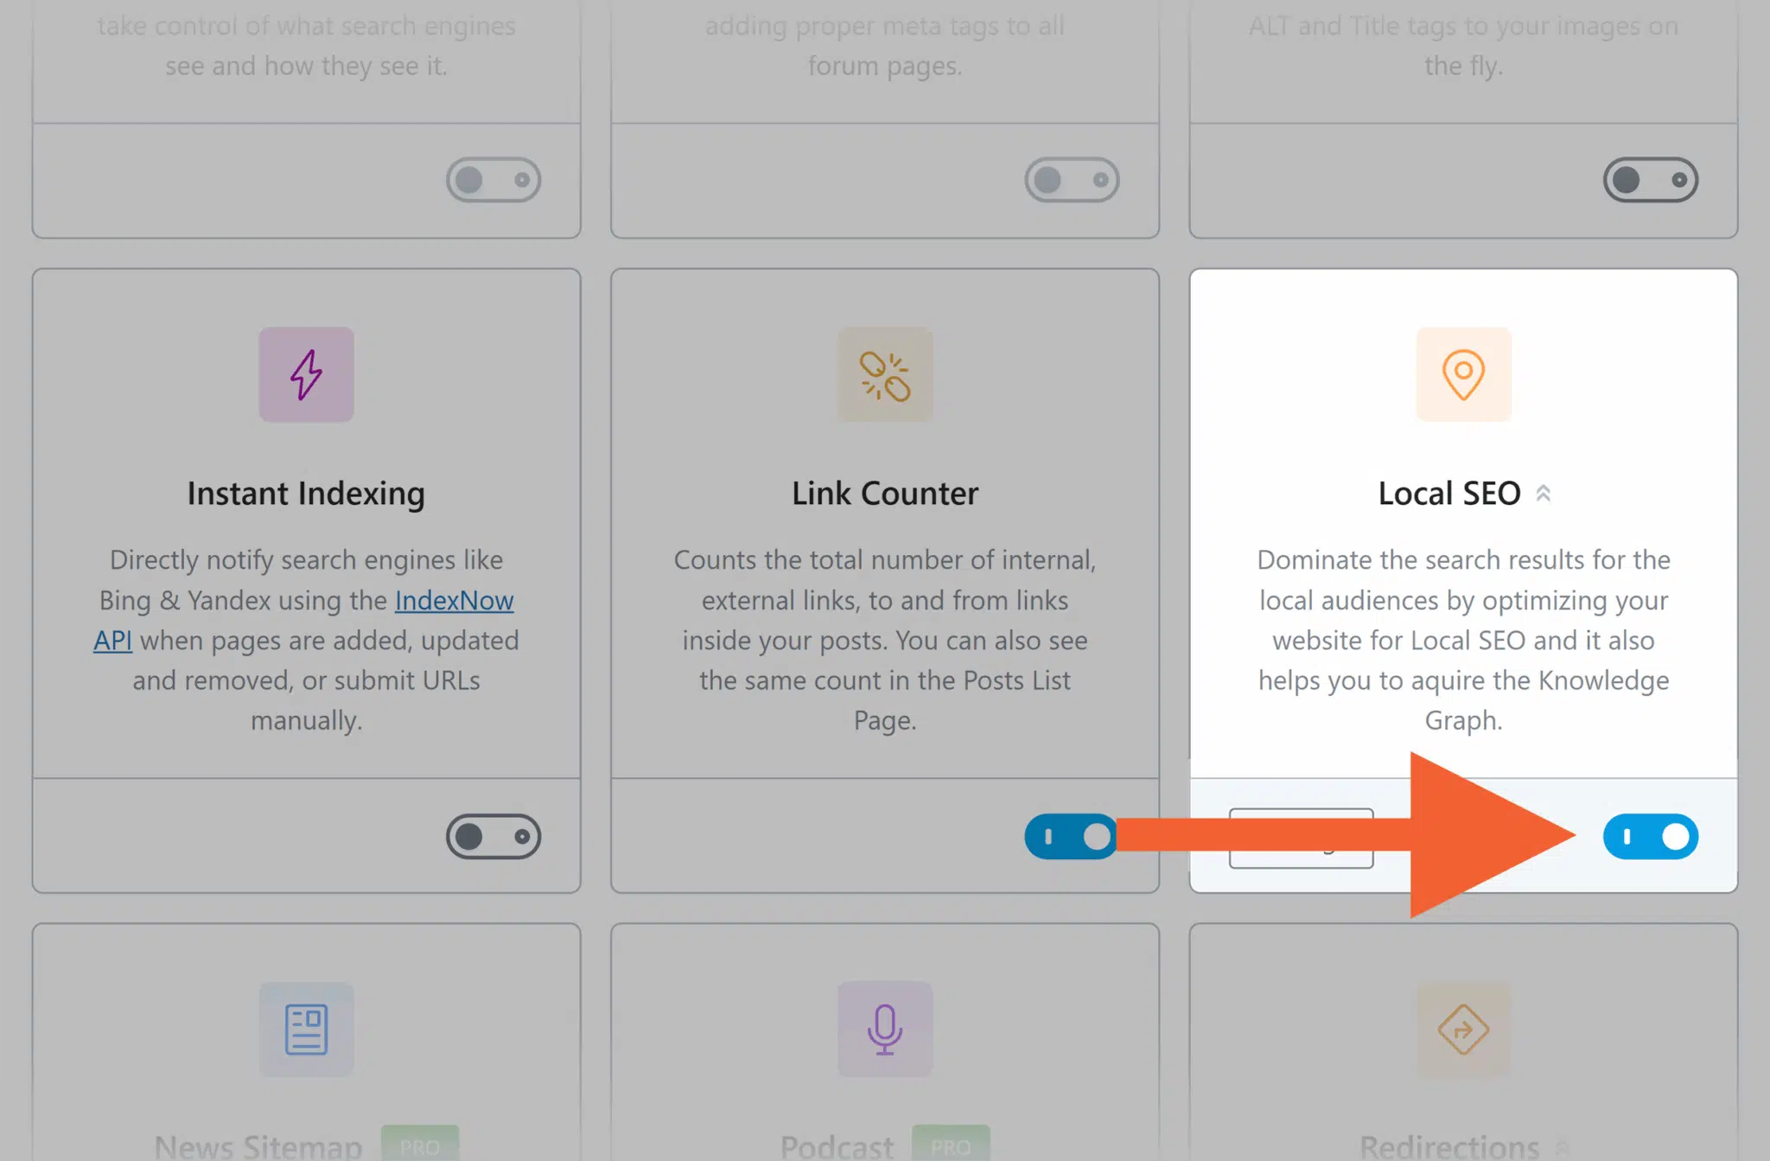Turn off the Local SEO module switch

tap(1651, 836)
